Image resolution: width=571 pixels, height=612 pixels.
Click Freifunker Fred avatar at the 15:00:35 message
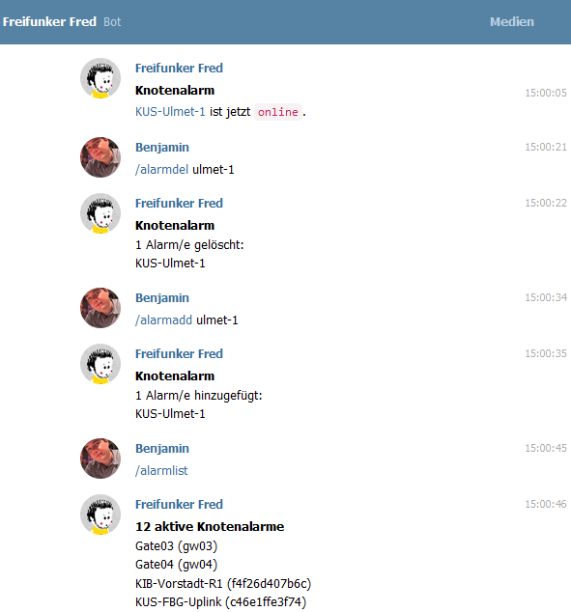pos(100,364)
